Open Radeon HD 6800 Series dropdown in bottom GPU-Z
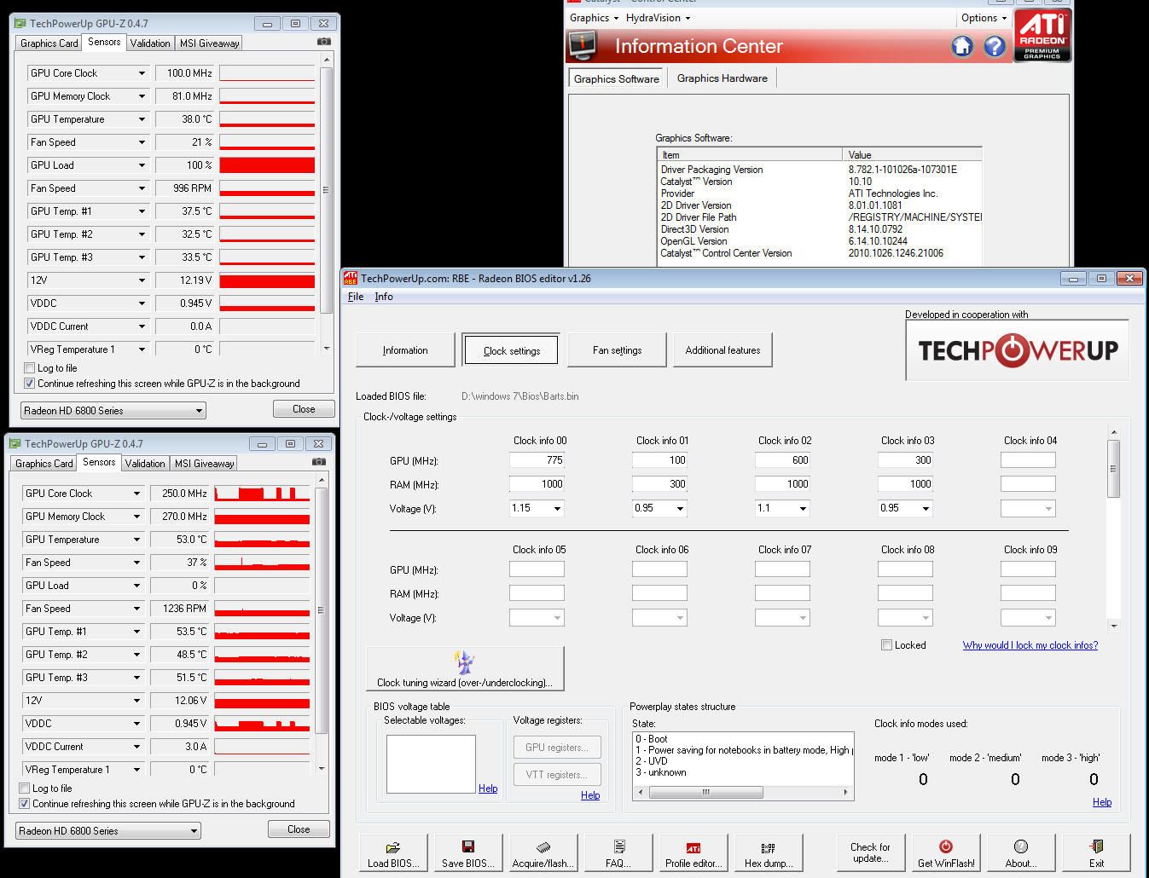 [108, 831]
